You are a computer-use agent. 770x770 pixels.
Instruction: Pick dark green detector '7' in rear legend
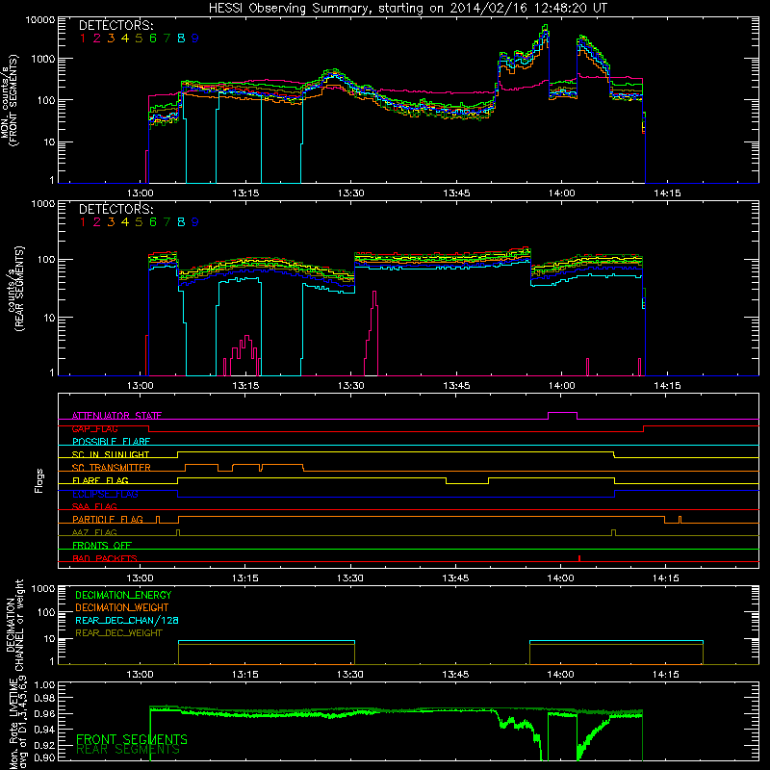pos(167,222)
